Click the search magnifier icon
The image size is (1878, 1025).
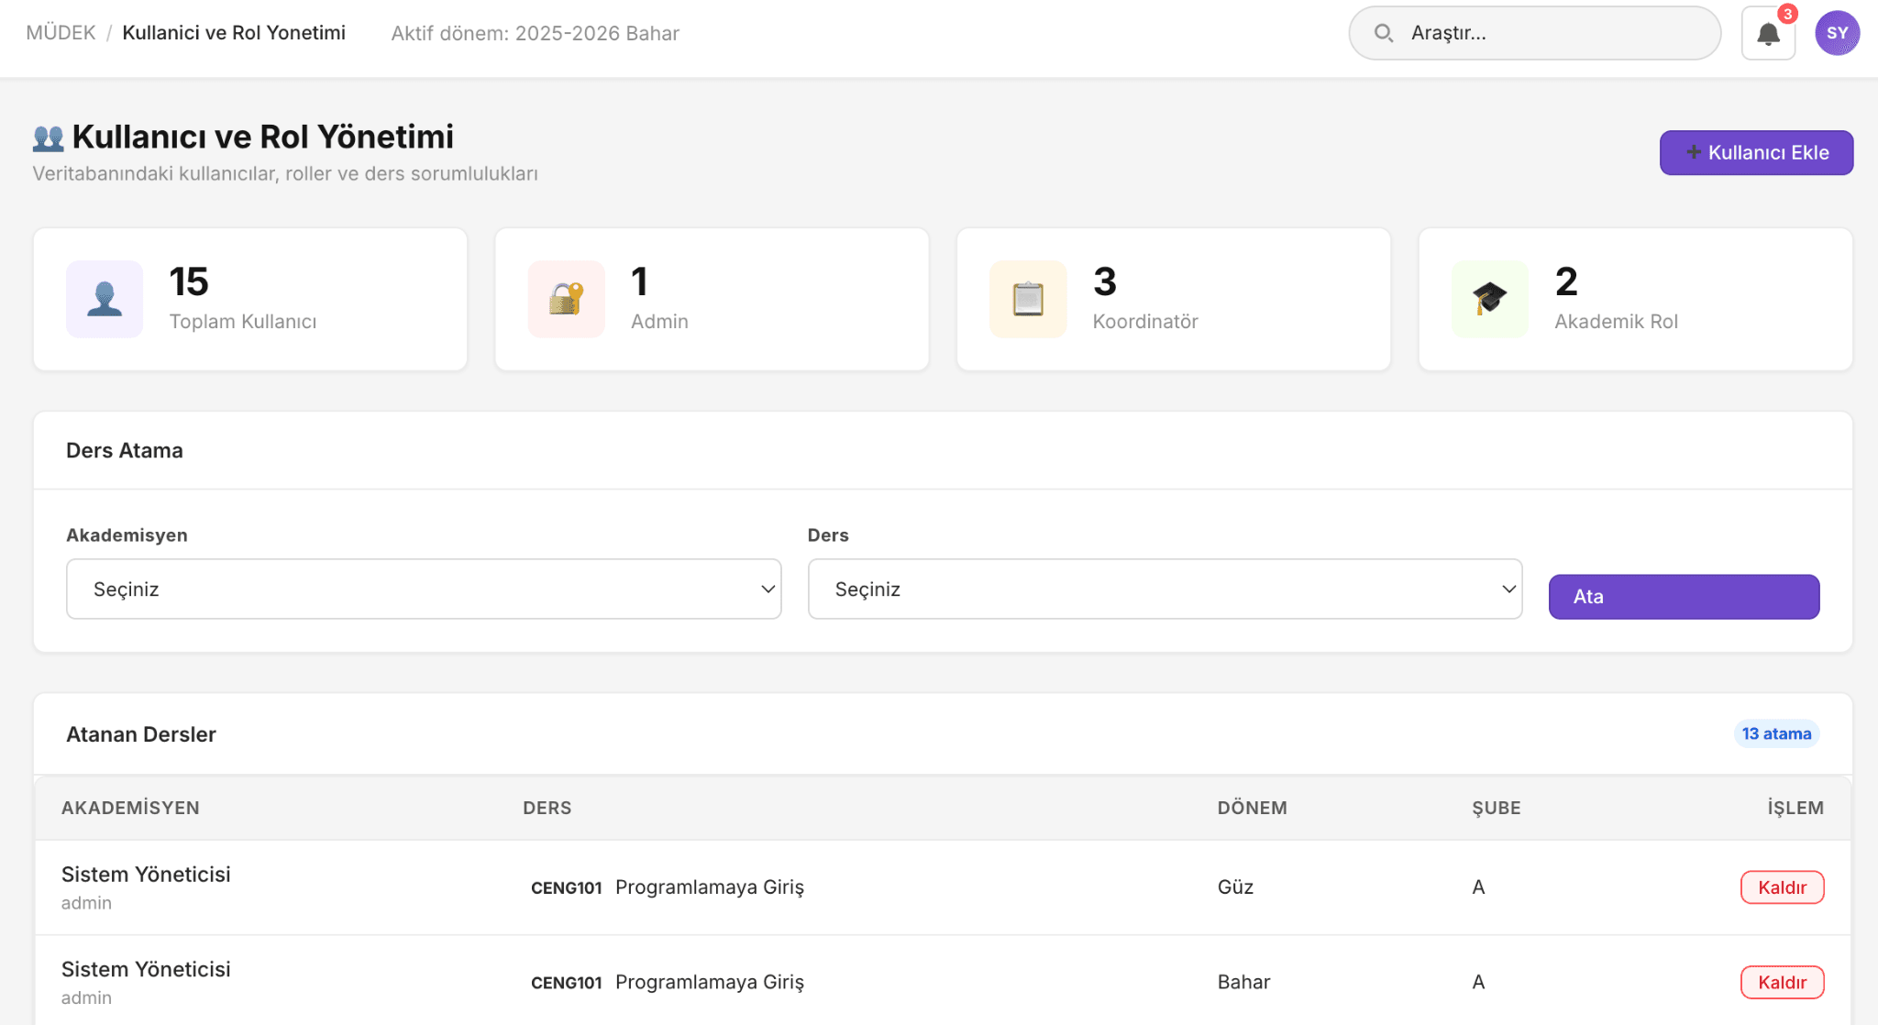click(1383, 33)
